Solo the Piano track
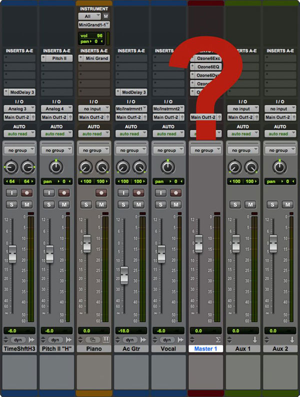 [x=86, y=204]
